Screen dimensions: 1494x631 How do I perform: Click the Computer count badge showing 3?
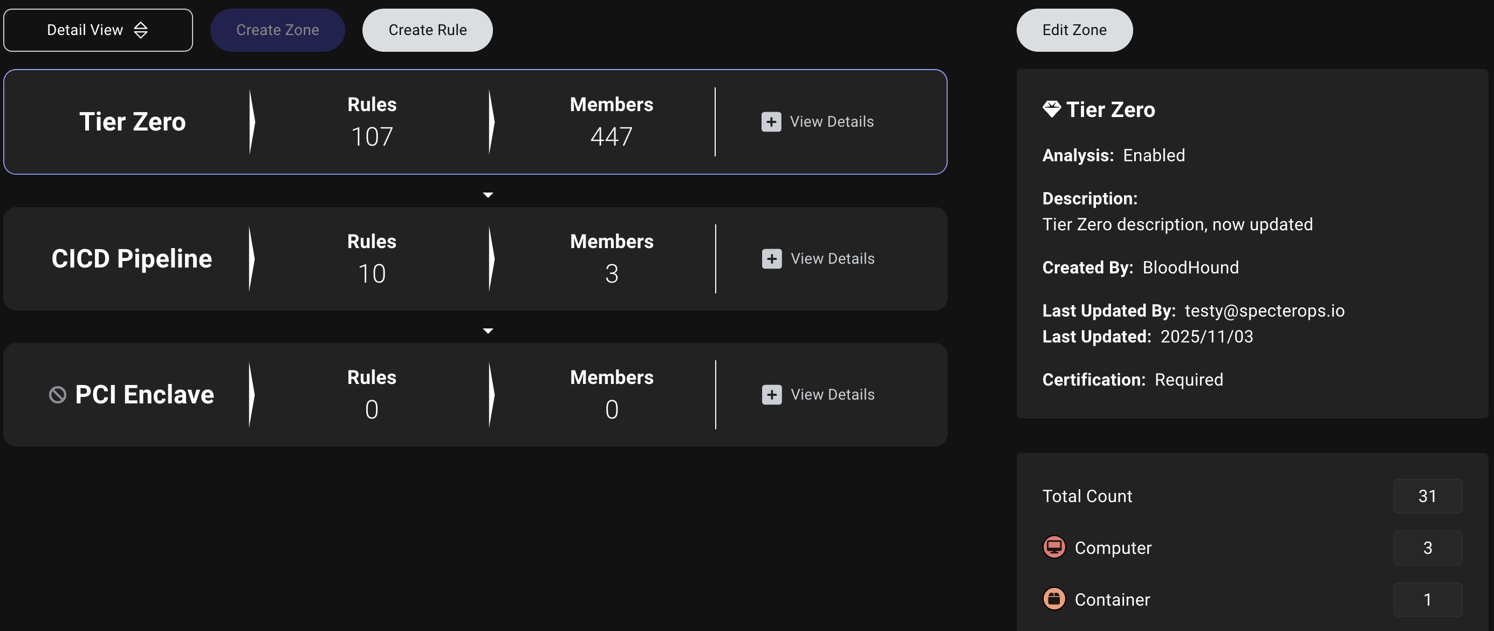(x=1428, y=547)
